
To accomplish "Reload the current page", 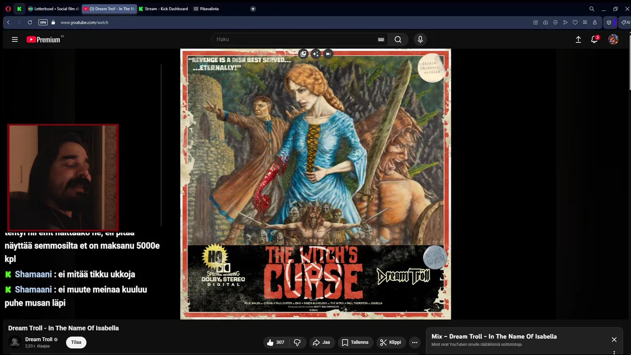I will pyautogui.click(x=30, y=22).
